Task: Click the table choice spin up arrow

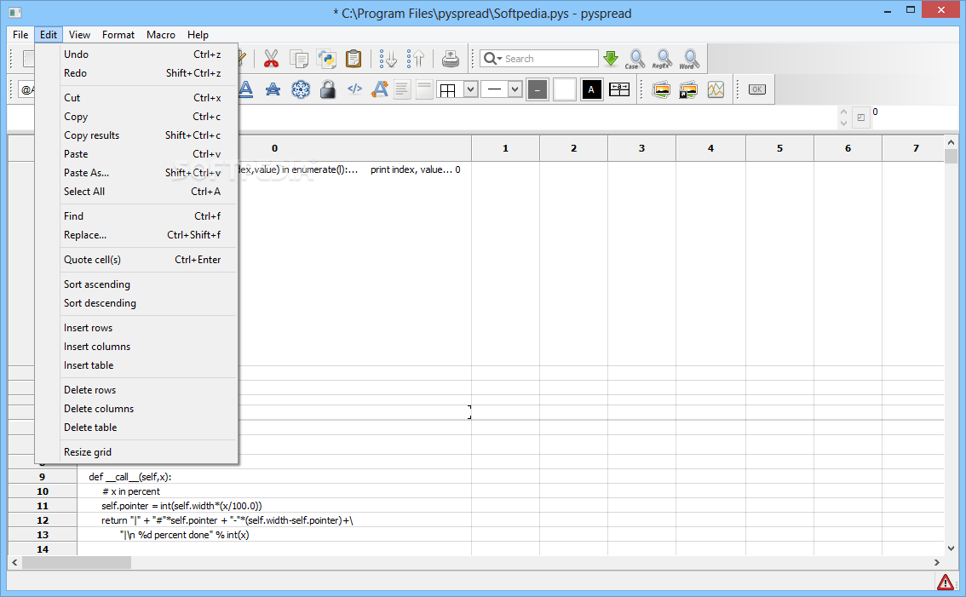Action: [843, 112]
